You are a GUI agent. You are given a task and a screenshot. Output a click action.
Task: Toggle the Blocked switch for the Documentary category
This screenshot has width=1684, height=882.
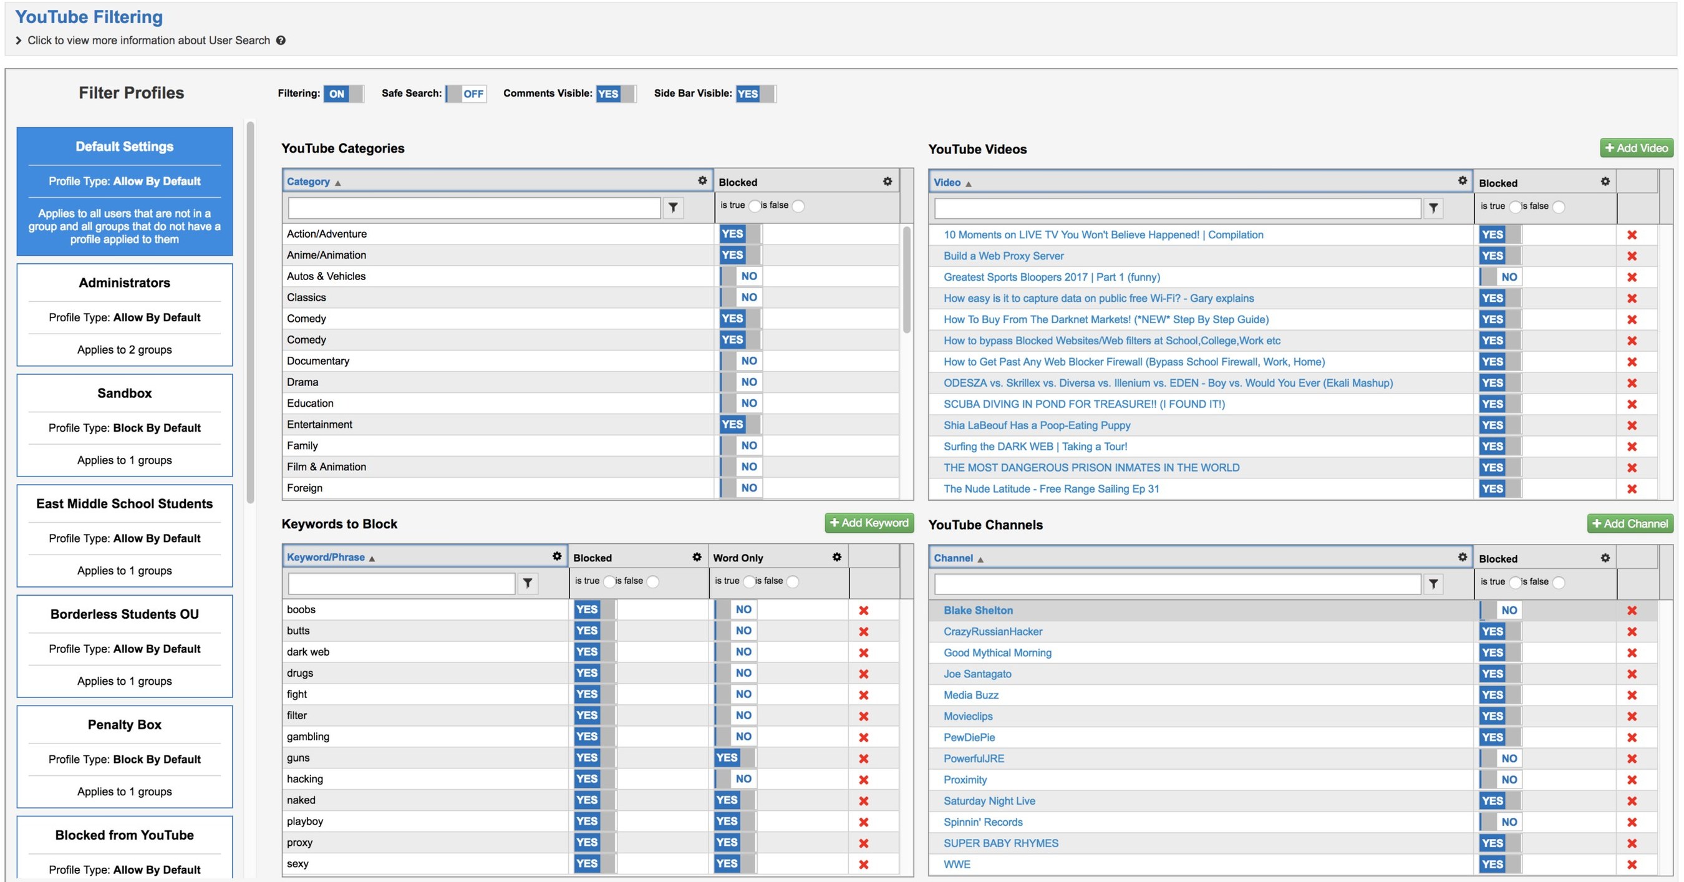click(x=741, y=361)
